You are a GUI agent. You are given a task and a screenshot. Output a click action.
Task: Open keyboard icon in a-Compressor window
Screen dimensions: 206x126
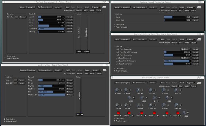pos(104,7)
